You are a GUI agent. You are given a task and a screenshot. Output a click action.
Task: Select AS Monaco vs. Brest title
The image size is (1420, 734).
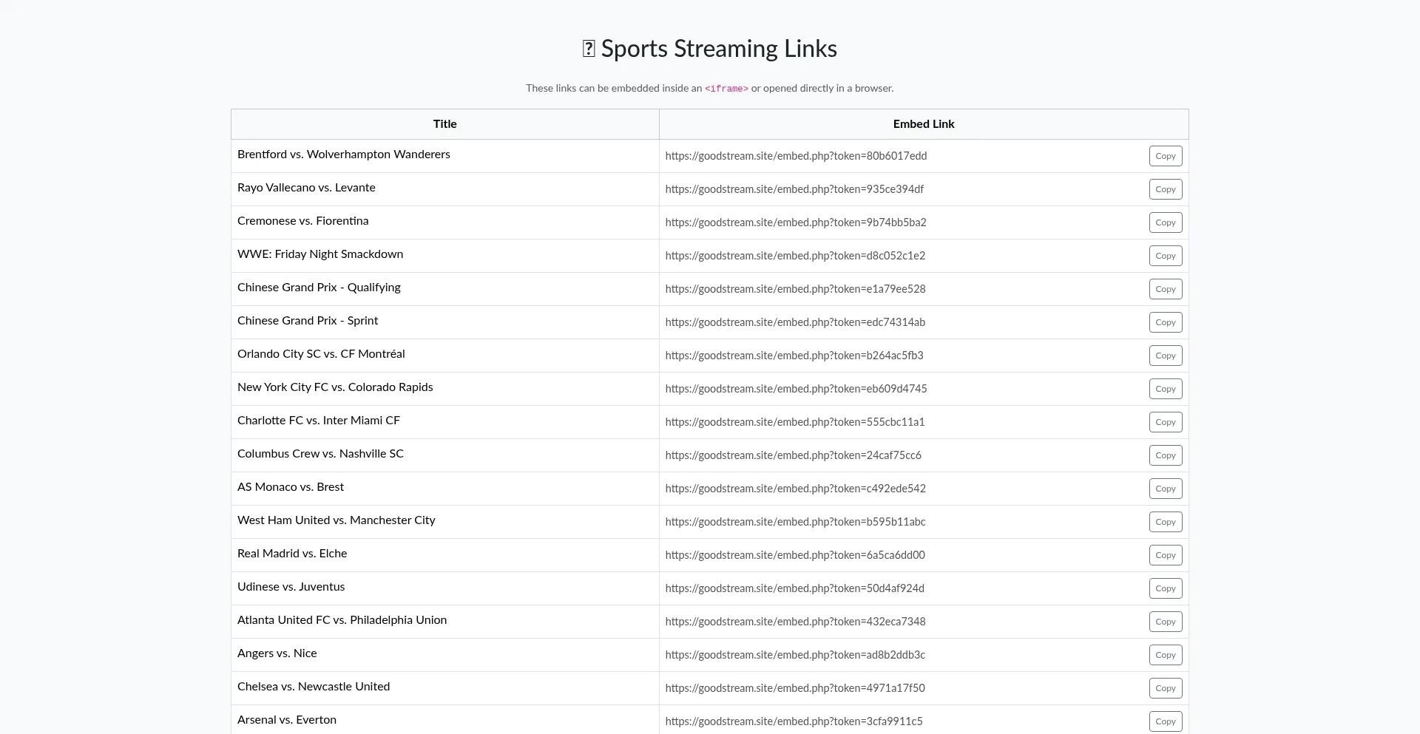291,487
